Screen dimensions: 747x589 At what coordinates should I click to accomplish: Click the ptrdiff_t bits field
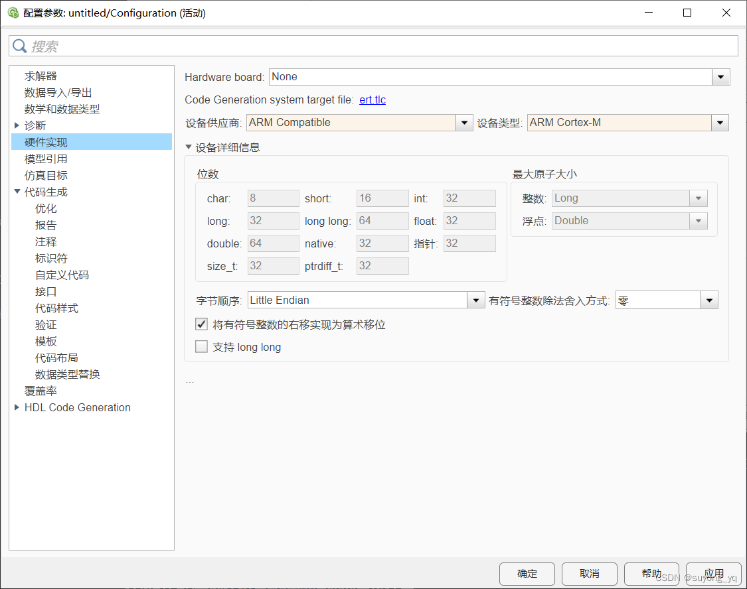tap(382, 266)
